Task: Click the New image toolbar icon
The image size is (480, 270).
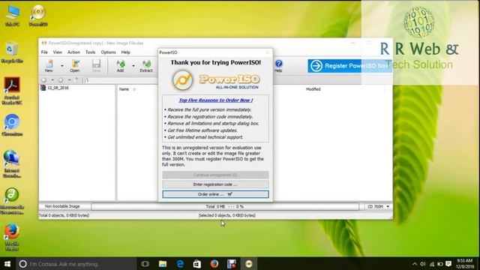Action: click(49, 66)
